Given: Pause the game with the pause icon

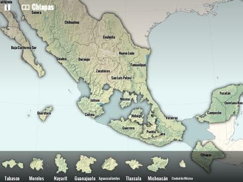Looking at the screenshot, I should tap(7, 7).
